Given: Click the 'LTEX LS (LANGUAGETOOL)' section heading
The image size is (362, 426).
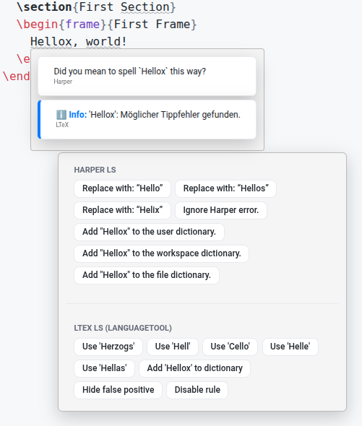Looking at the screenshot, I should click(x=123, y=328).
